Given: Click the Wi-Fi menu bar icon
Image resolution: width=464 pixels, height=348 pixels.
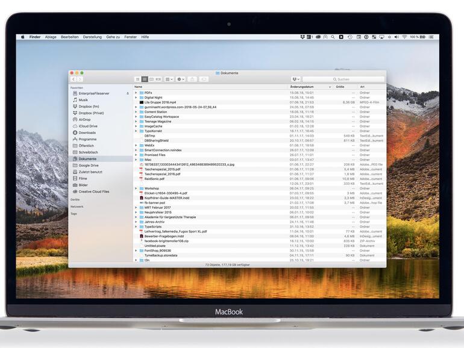Looking at the screenshot, I should pyautogui.click(x=404, y=37).
